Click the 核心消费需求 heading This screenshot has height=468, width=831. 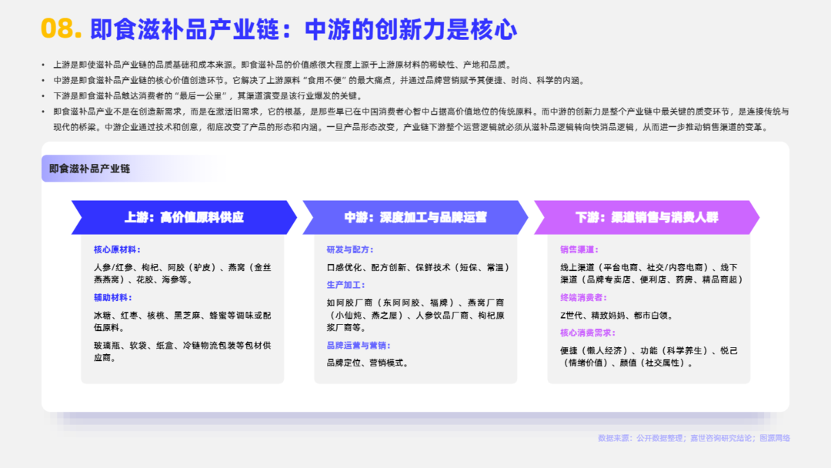pos(588,333)
